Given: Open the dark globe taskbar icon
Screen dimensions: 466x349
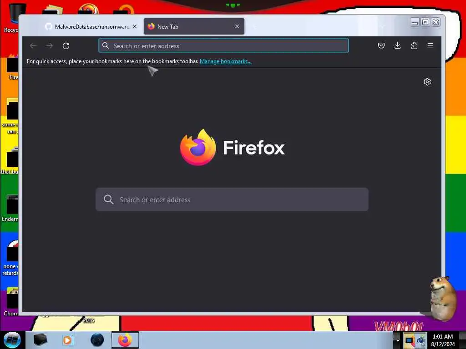Looking at the screenshot, I should coord(97,340).
